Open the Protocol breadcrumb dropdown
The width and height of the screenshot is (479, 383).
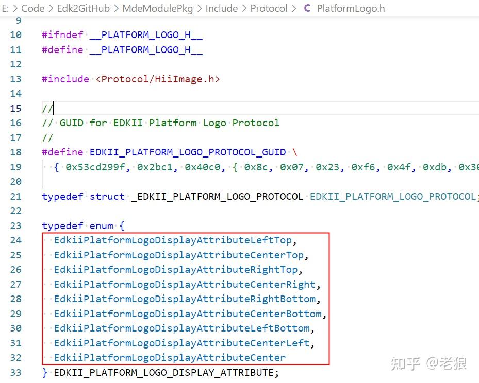(269, 8)
